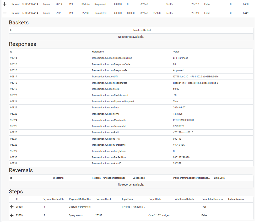Image resolution: width=259 pixels, height=222 pixels.
Task: Select the EFT Purchase value
Action: point(181,58)
